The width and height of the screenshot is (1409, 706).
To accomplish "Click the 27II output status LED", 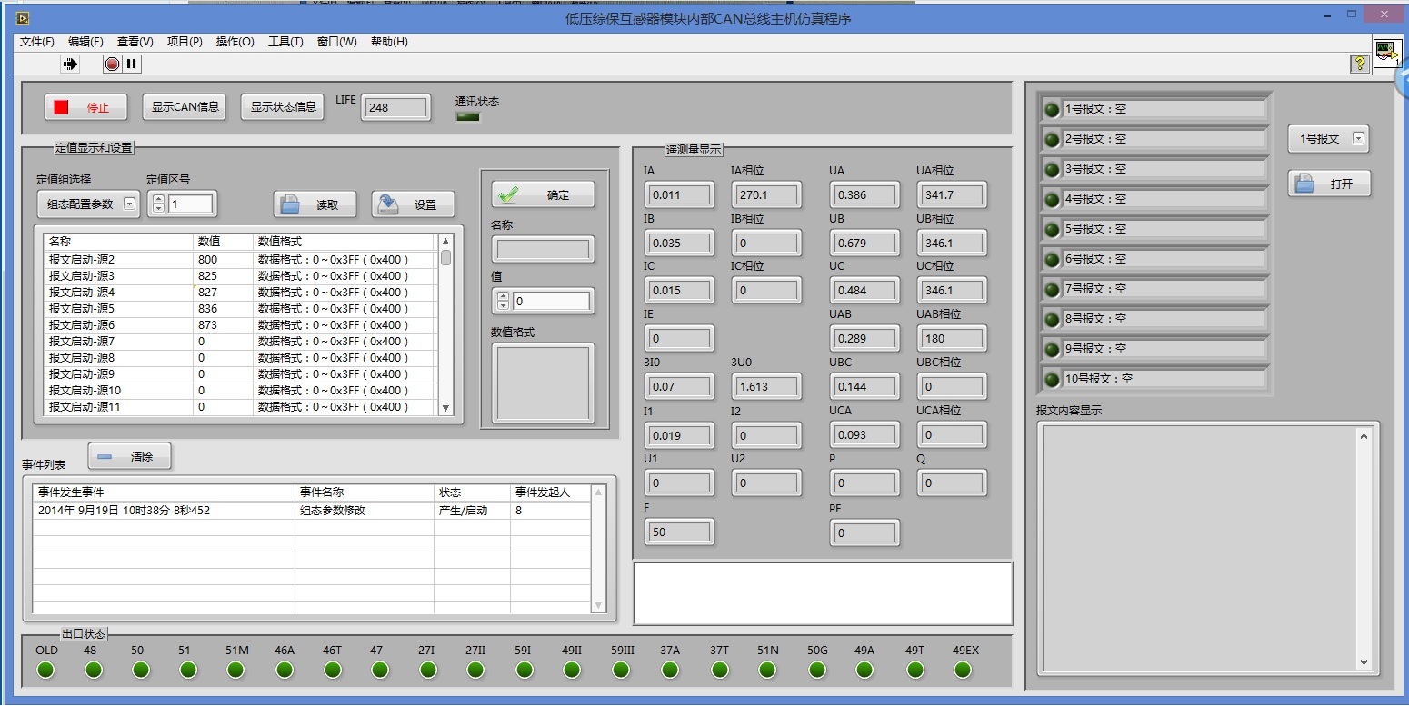I will pyautogui.click(x=475, y=671).
